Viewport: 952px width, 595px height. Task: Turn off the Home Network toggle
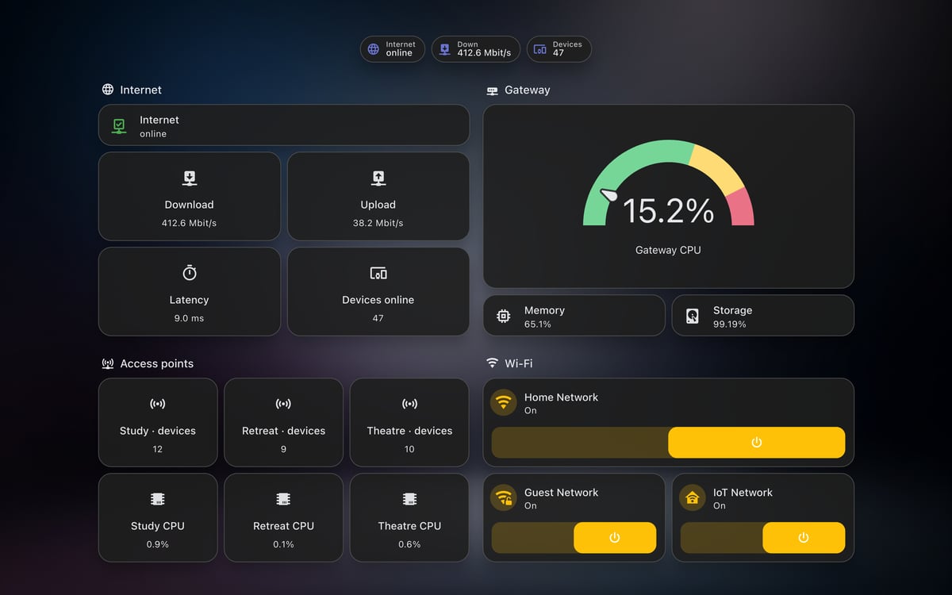(x=668, y=443)
